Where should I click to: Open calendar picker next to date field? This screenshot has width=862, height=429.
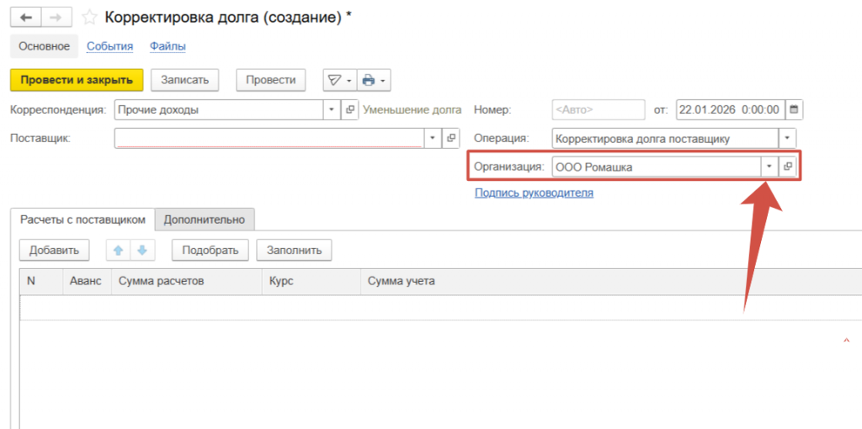[x=795, y=109]
